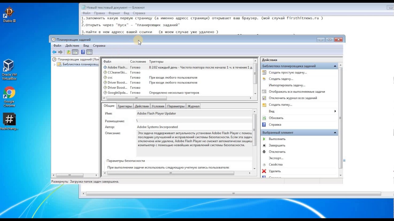This screenshot has width=394, height=221.
Task: Click the green refresh icon beside Обновить
Action: click(x=264, y=118)
